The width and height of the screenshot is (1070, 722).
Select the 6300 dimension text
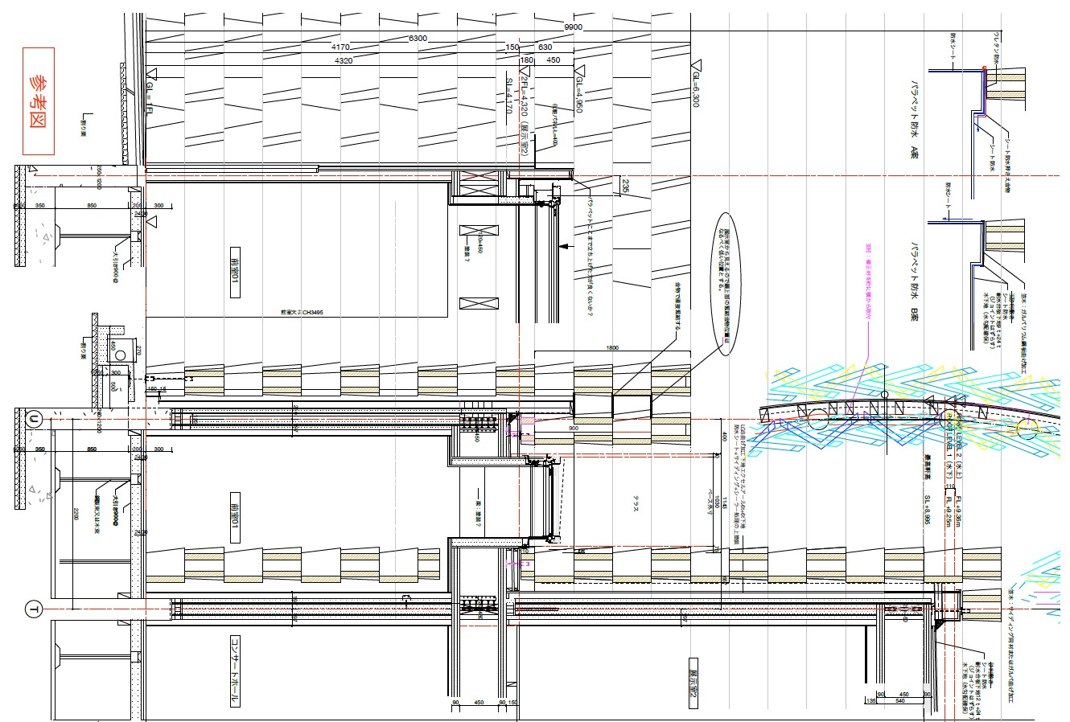(418, 39)
